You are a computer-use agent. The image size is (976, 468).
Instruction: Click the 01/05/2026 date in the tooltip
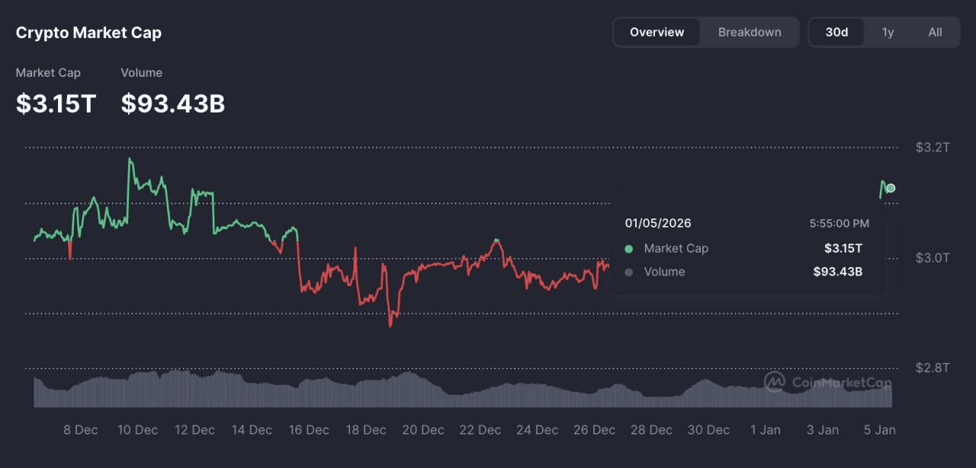pos(657,224)
